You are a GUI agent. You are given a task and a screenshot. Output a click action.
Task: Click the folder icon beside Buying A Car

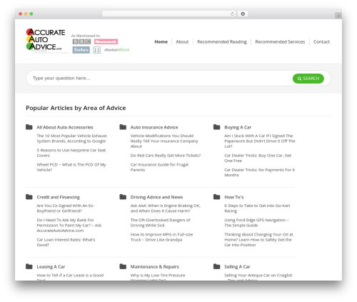pos(216,127)
